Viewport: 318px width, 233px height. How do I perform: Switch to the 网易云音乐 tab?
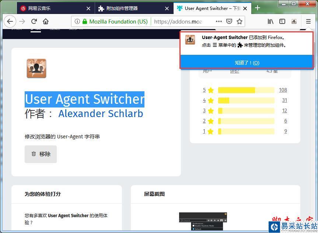coord(56,8)
